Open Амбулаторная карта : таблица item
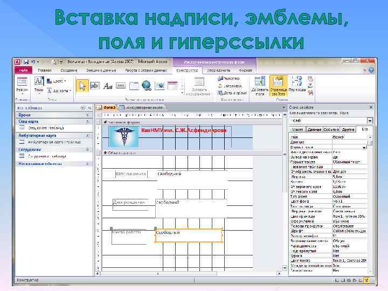This screenshot has height=291, width=388. [54, 142]
